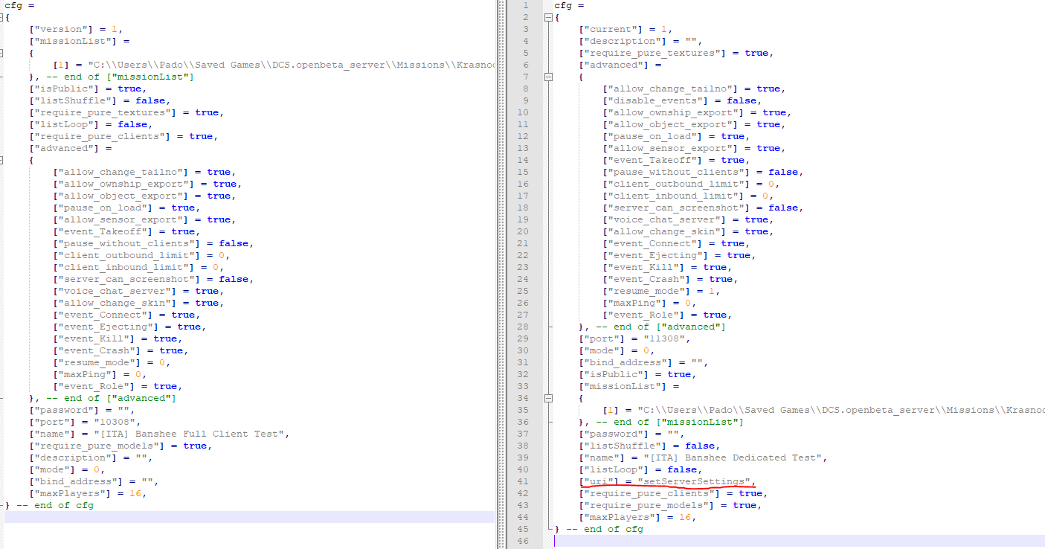Collapse the top-level cfg block in the left pane

coord(2,17)
